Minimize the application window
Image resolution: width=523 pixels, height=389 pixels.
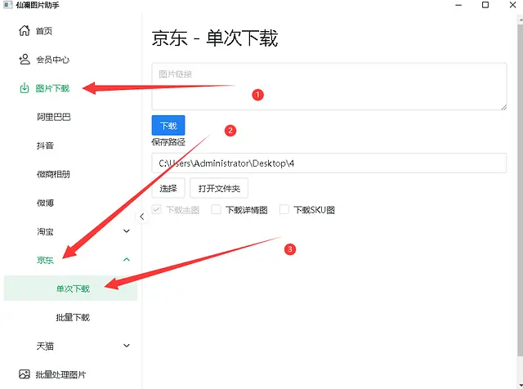(458, 5)
